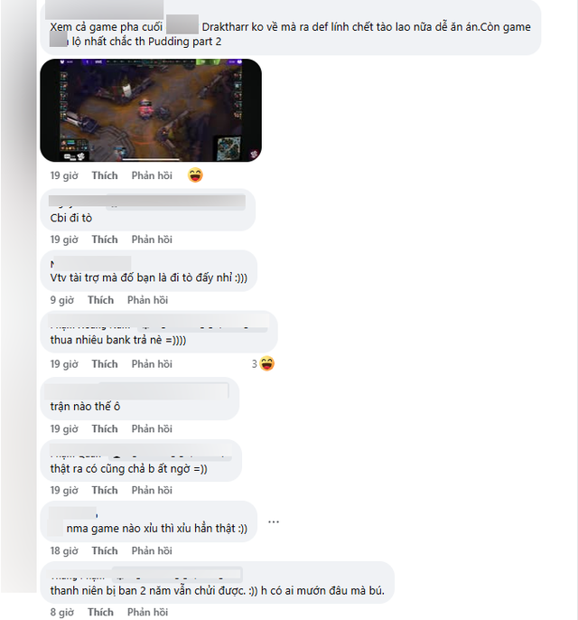
Task: Reply to the video comment about Draktharr
Action: 152,175
